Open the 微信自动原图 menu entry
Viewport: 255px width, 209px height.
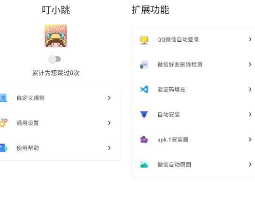[193, 164]
